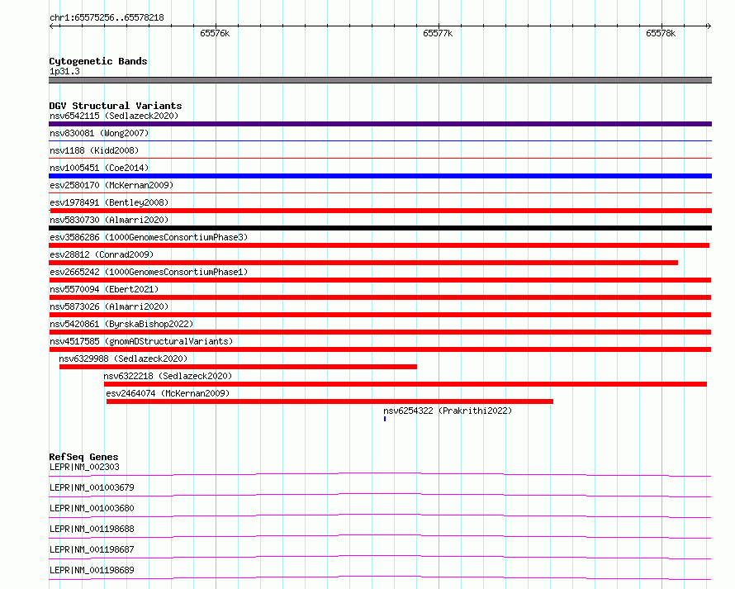Click the thin blue line under nsv830081
The width and height of the screenshot is (735, 589).
tap(380, 140)
